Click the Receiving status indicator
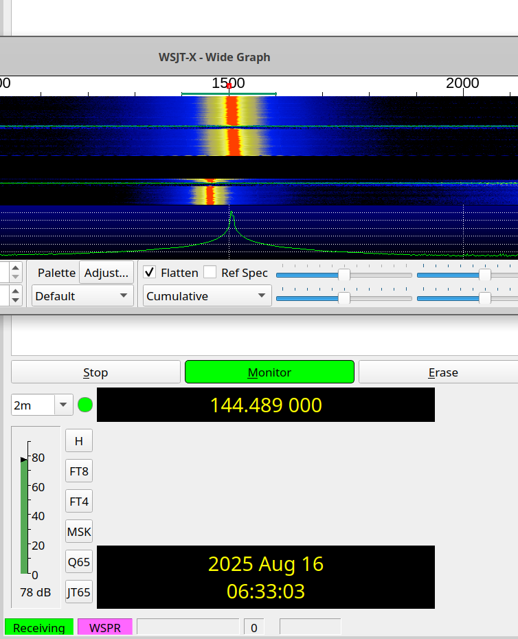 pos(39,627)
